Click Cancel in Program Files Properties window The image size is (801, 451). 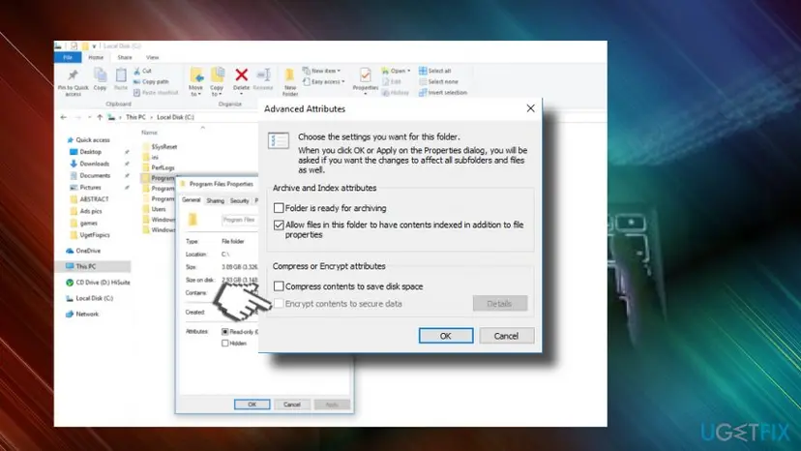[292, 405]
